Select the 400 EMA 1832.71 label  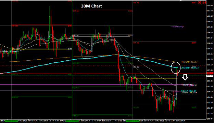point(190,62)
